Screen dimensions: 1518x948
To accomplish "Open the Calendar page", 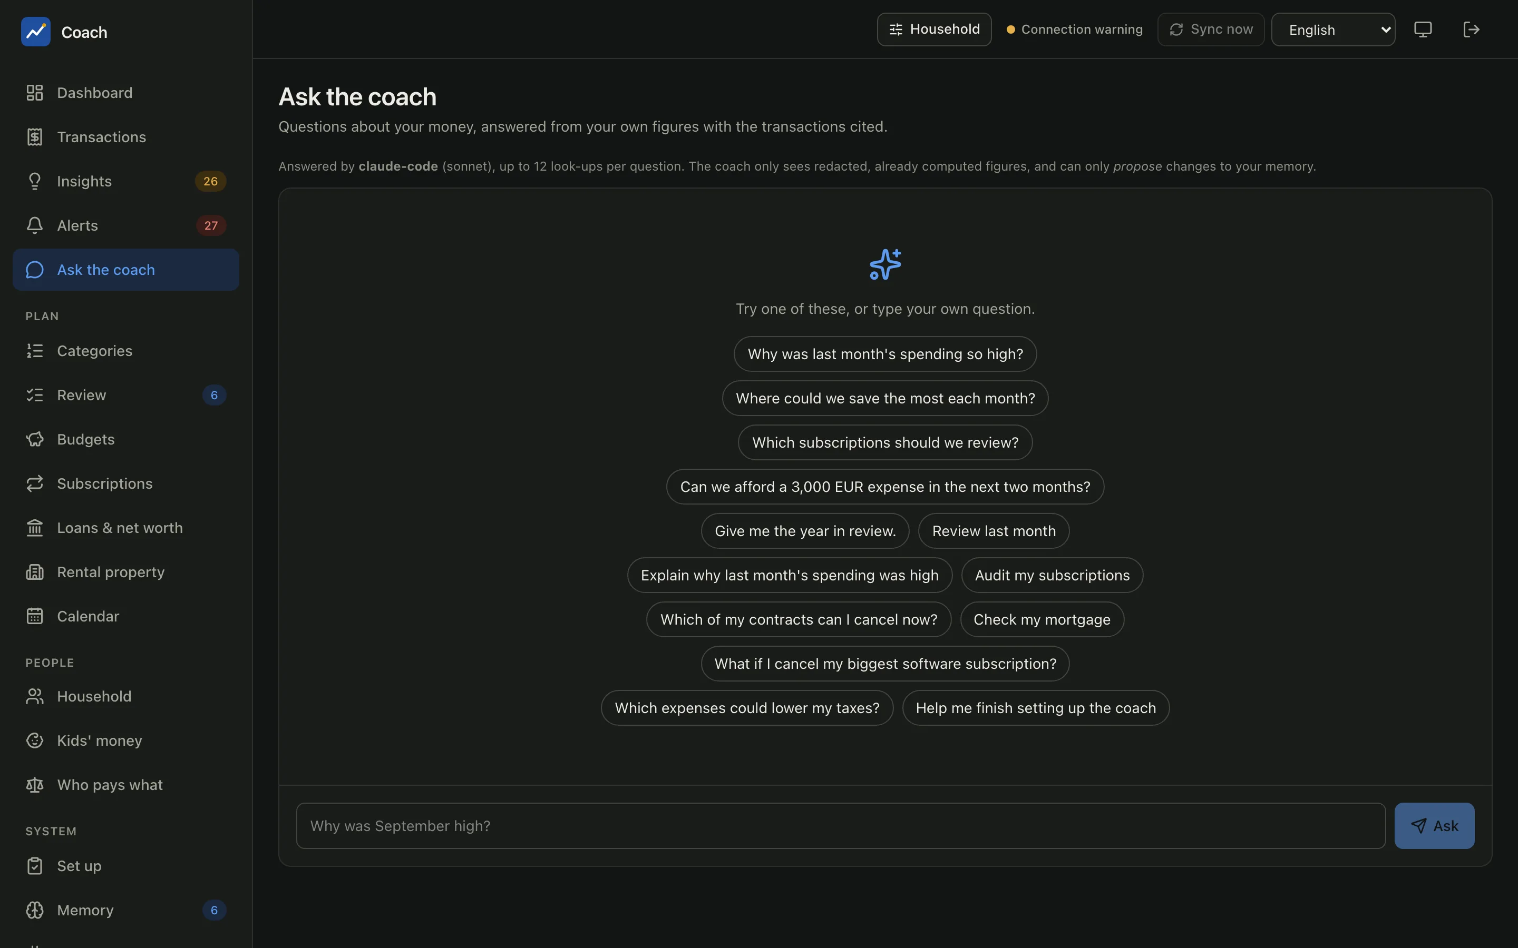I will (125, 616).
